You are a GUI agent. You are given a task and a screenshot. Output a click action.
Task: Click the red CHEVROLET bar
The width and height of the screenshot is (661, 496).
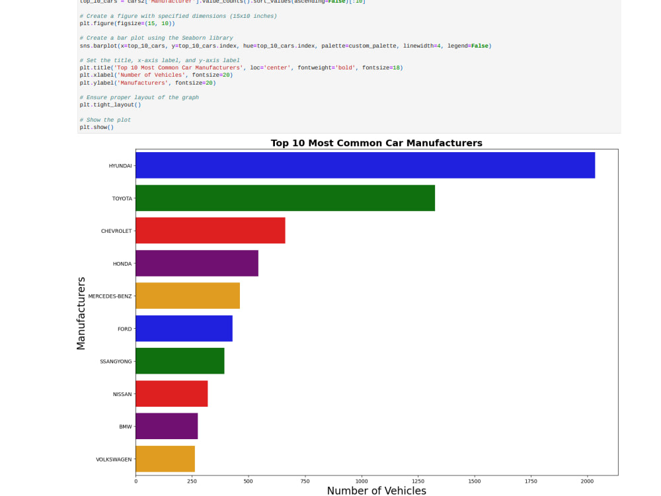(210, 231)
